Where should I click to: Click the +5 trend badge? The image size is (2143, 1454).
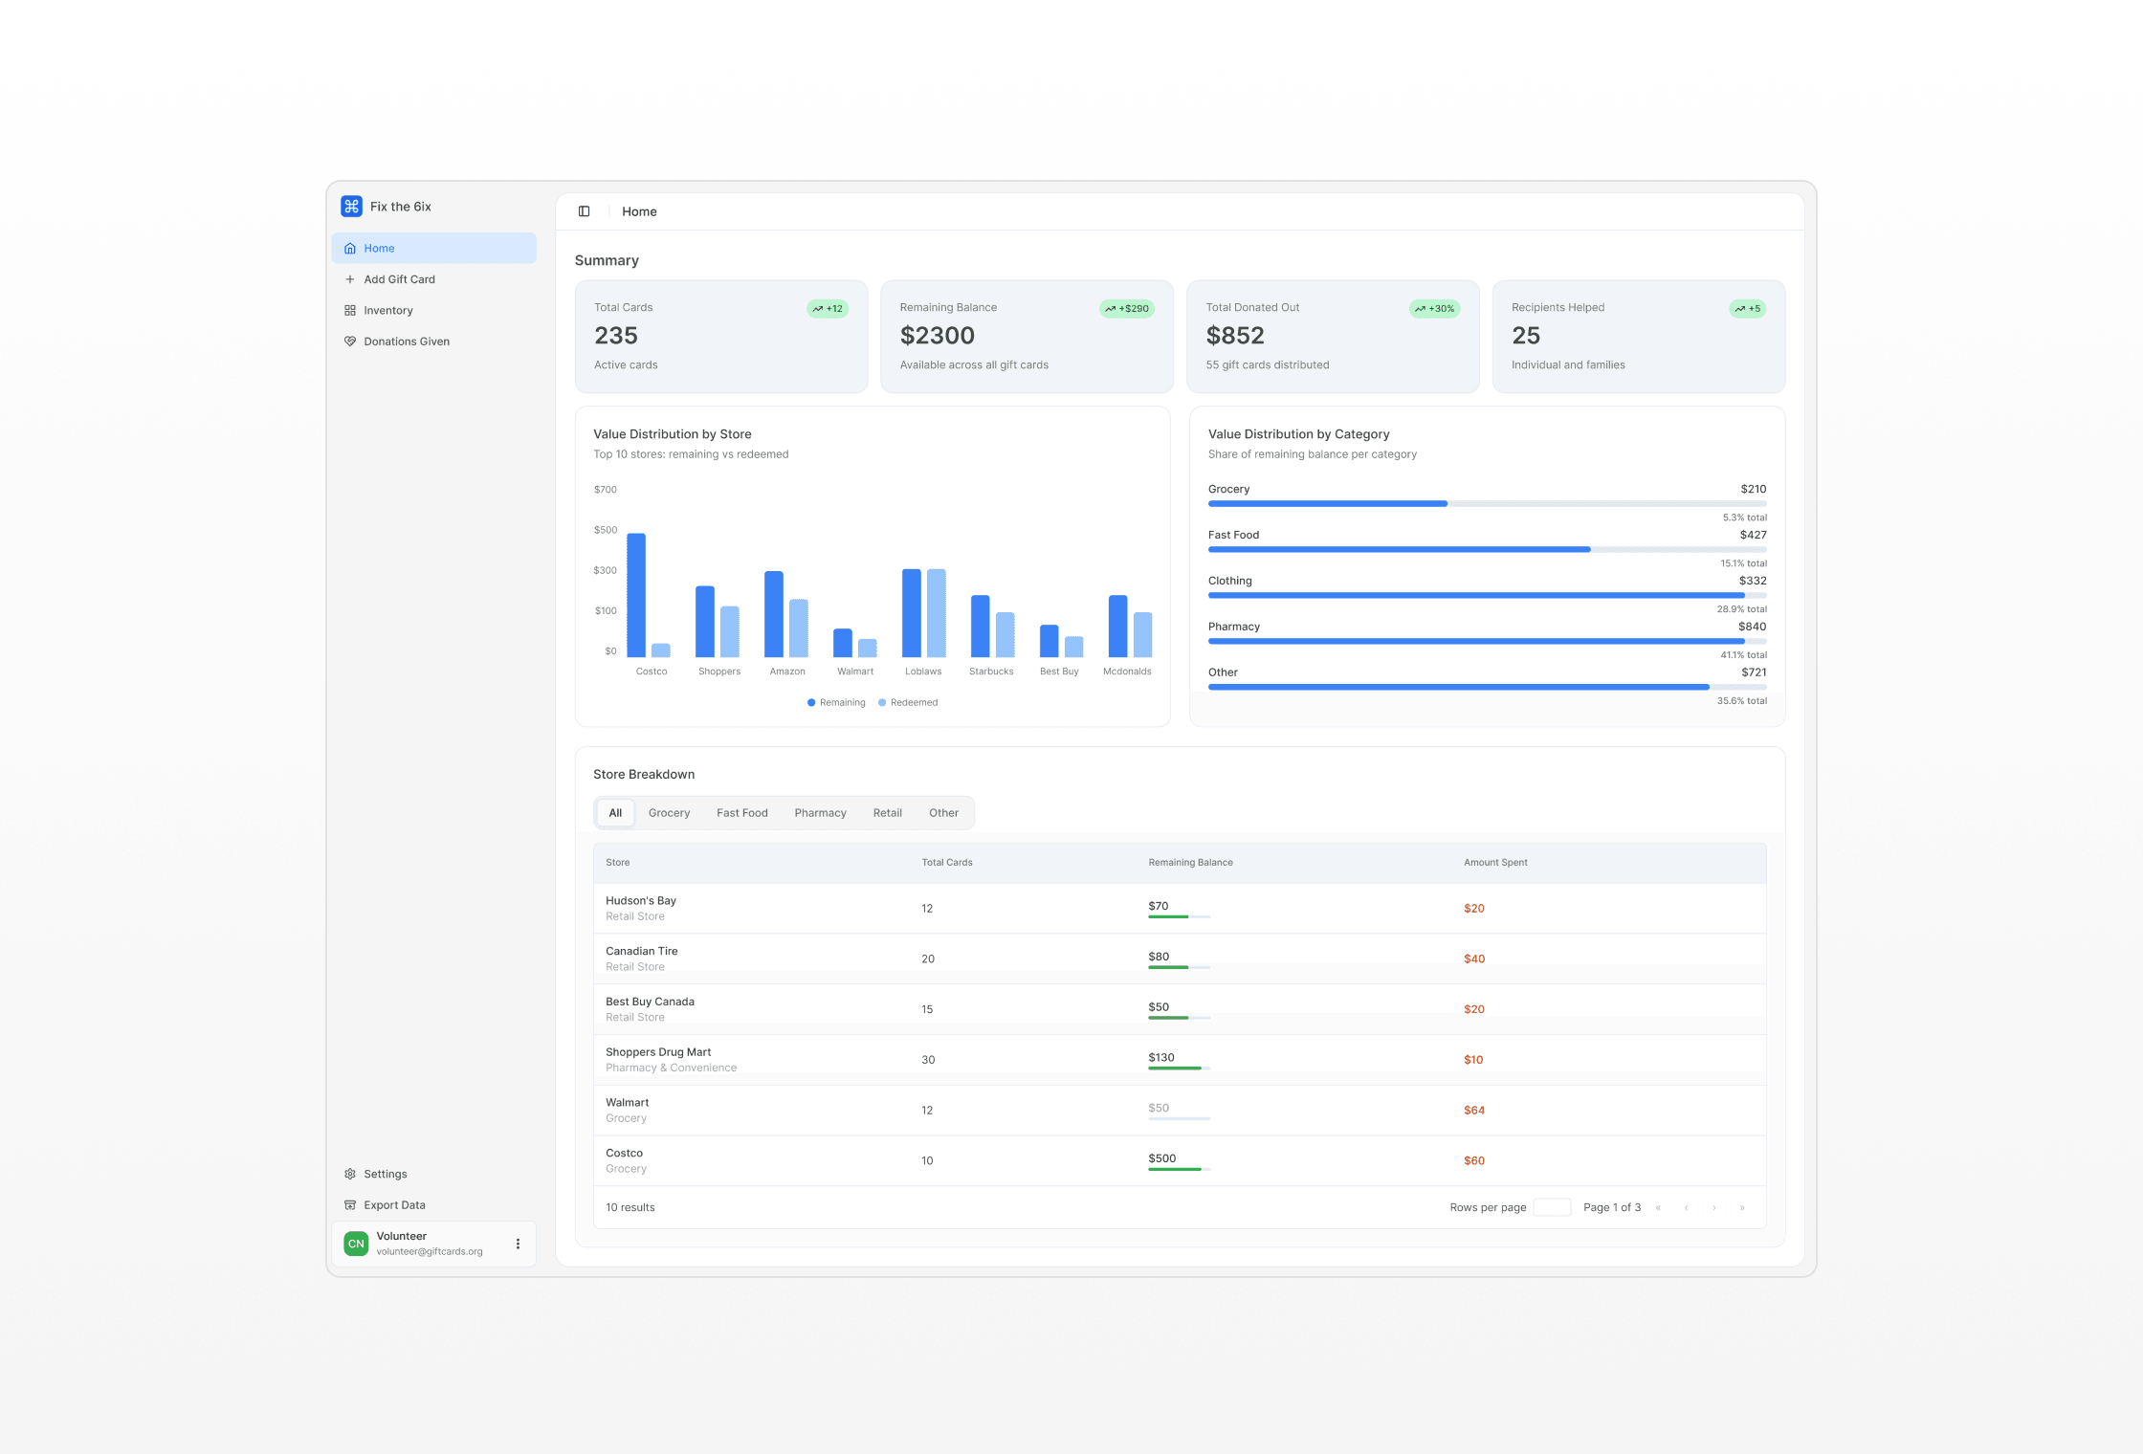(1747, 309)
